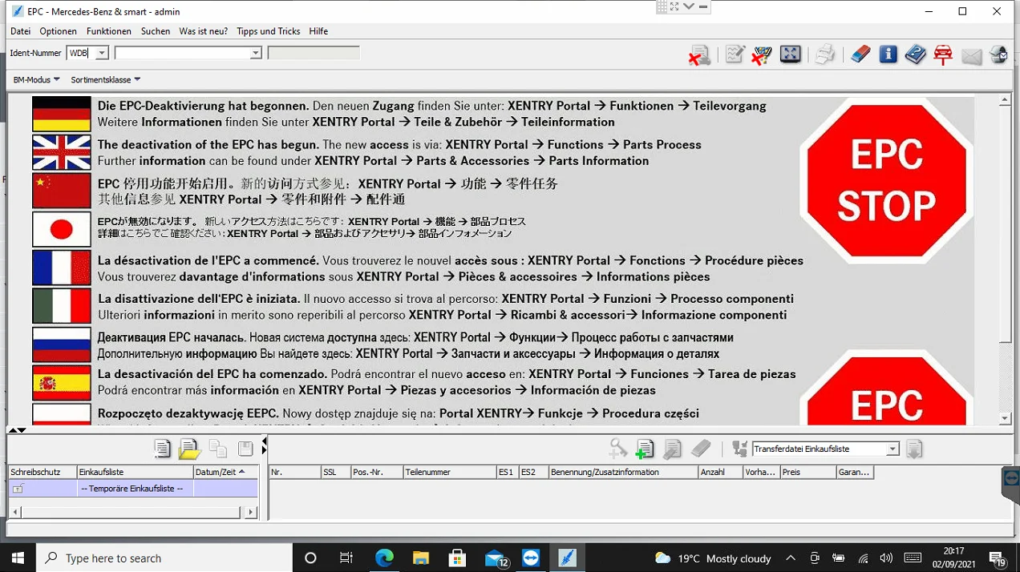Click the Anzahl column header

click(720, 472)
